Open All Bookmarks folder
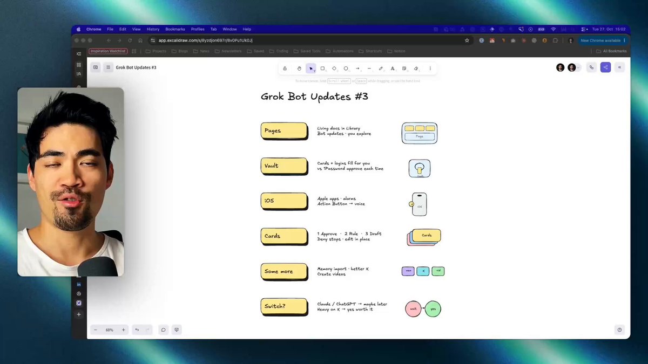 [x=612, y=51]
